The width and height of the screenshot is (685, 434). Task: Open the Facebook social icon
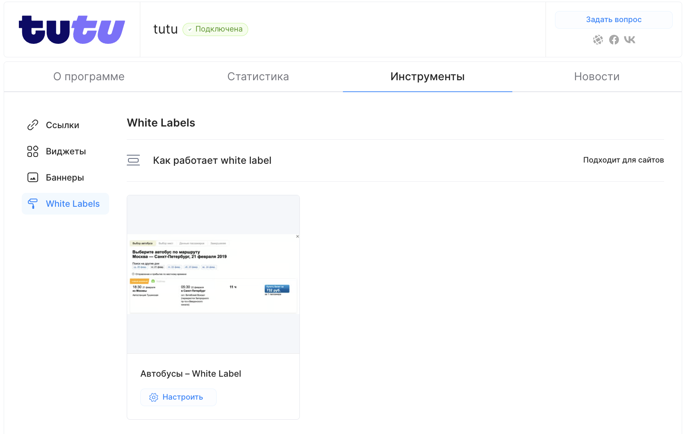point(614,40)
